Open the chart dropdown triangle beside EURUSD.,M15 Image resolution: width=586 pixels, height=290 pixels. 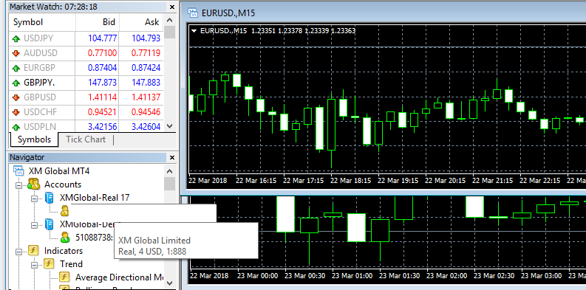pyautogui.click(x=194, y=31)
